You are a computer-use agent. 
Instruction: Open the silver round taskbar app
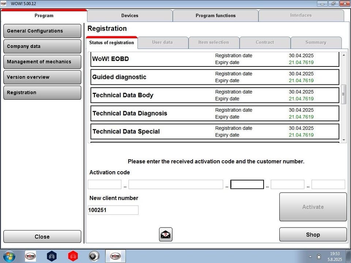[94, 256]
